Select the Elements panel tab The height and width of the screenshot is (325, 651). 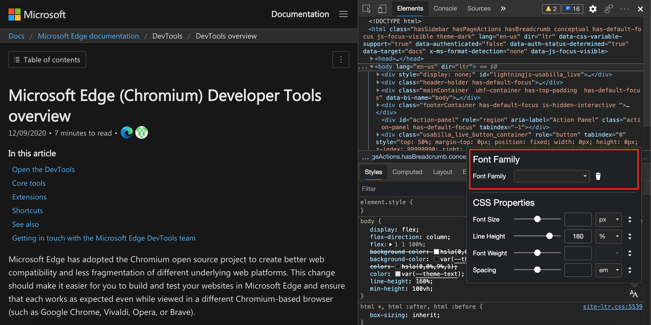(x=410, y=7)
